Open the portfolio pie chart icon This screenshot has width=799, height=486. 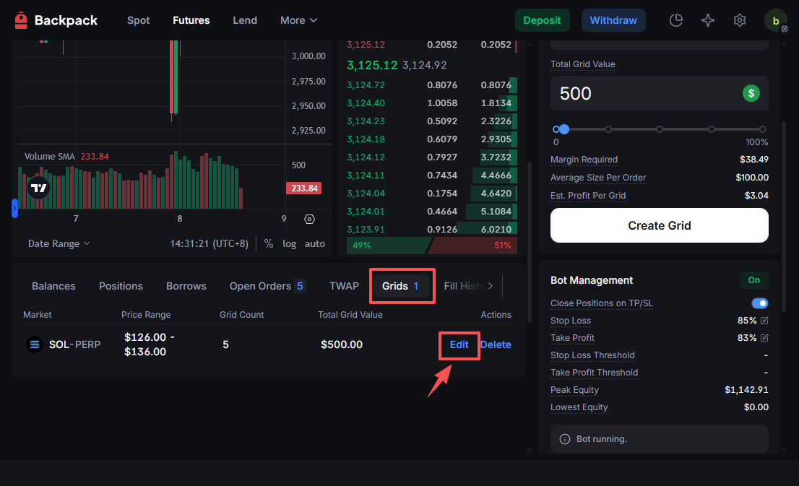point(676,20)
